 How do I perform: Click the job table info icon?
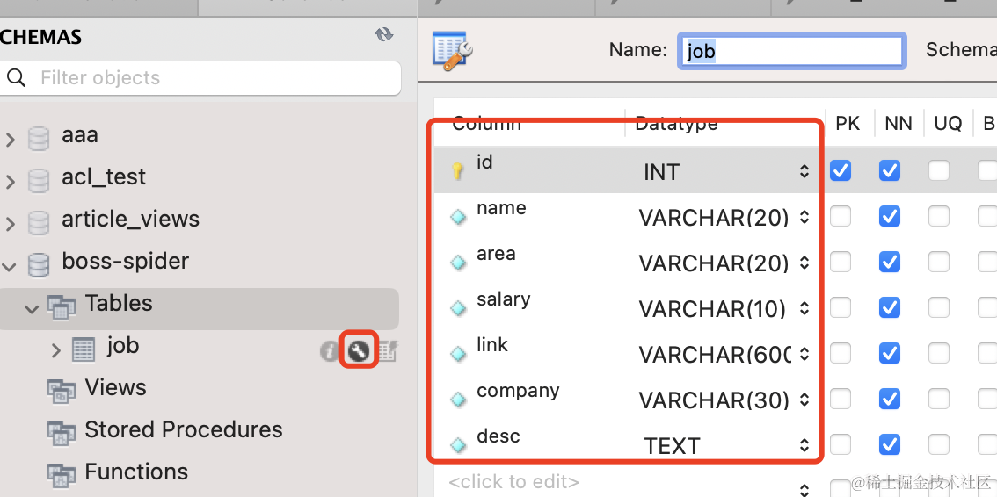(x=330, y=352)
